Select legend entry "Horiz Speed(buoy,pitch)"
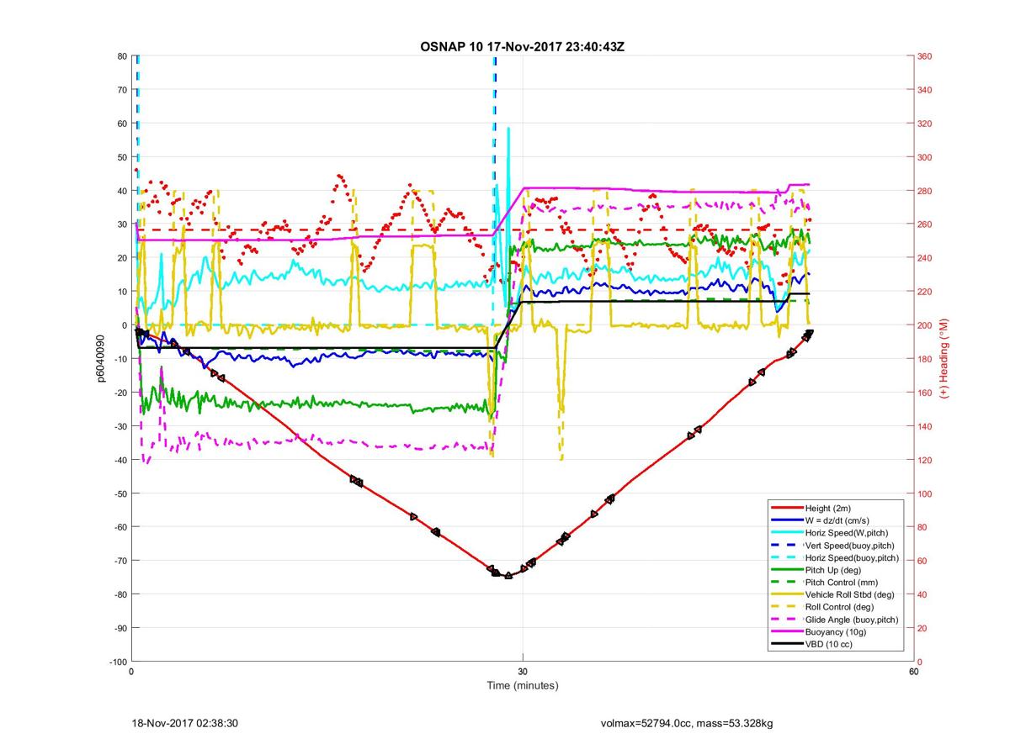Viewport: 1010px width, 744px height. (852, 557)
